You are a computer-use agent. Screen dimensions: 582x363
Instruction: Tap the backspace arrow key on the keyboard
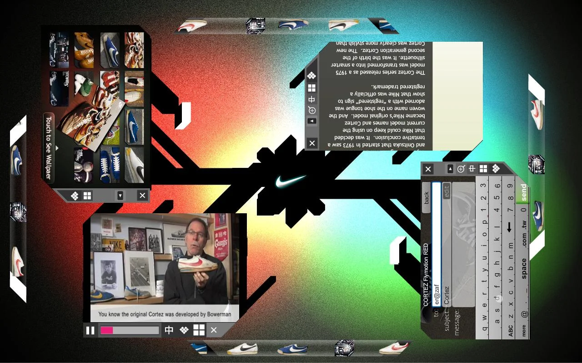(x=510, y=227)
